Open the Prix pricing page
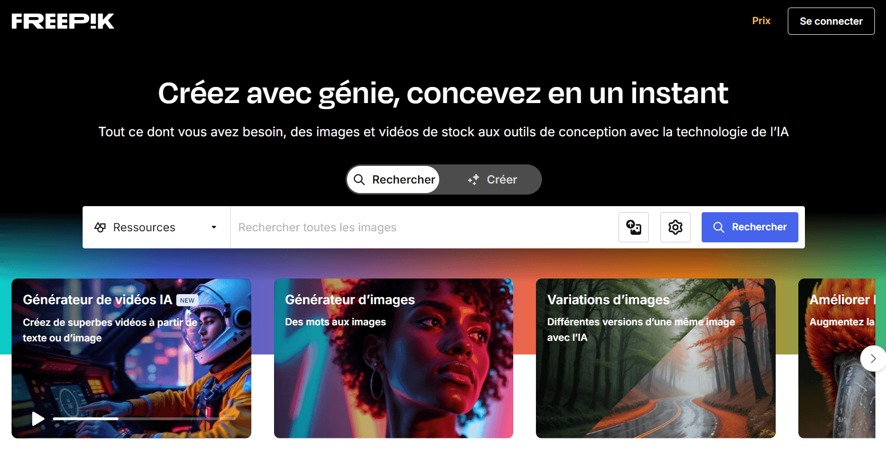The width and height of the screenshot is (886, 453). click(761, 21)
